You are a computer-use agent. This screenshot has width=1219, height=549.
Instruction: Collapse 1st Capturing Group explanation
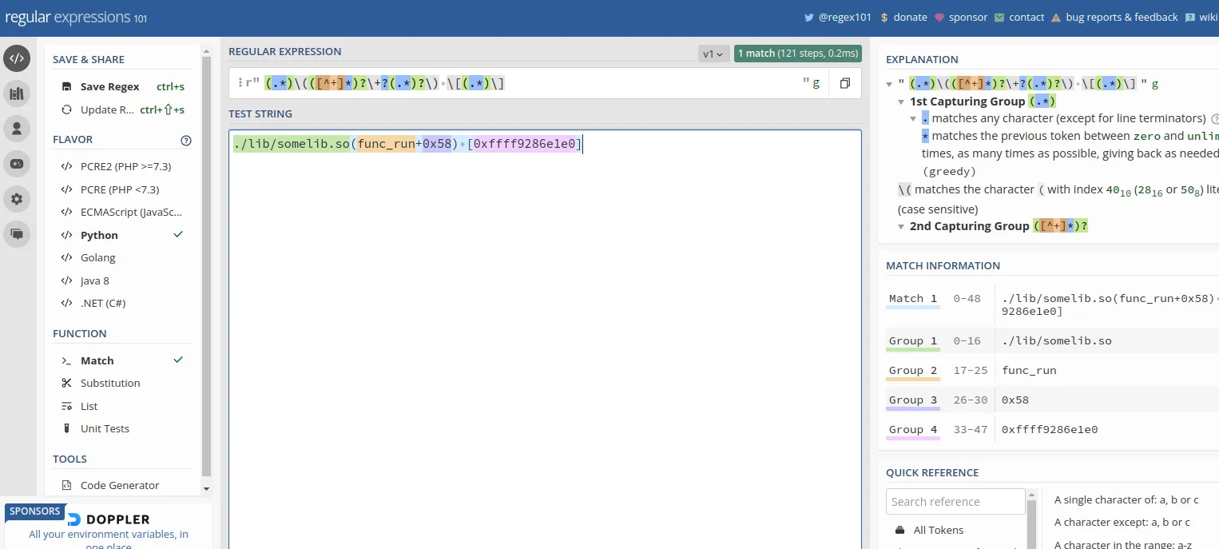902,101
